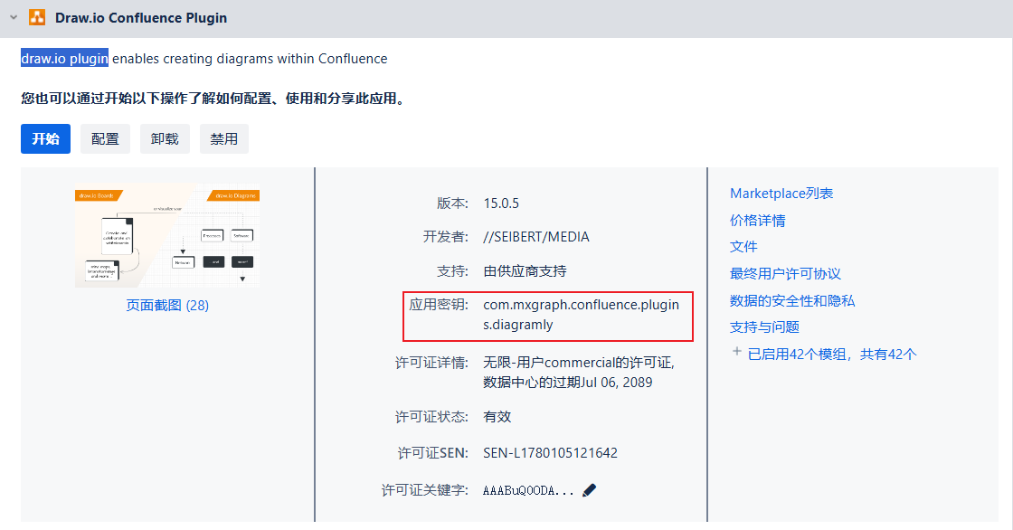Disable the plugin using 禁用 button
The image size is (1013, 530).
tap(224, 139)
